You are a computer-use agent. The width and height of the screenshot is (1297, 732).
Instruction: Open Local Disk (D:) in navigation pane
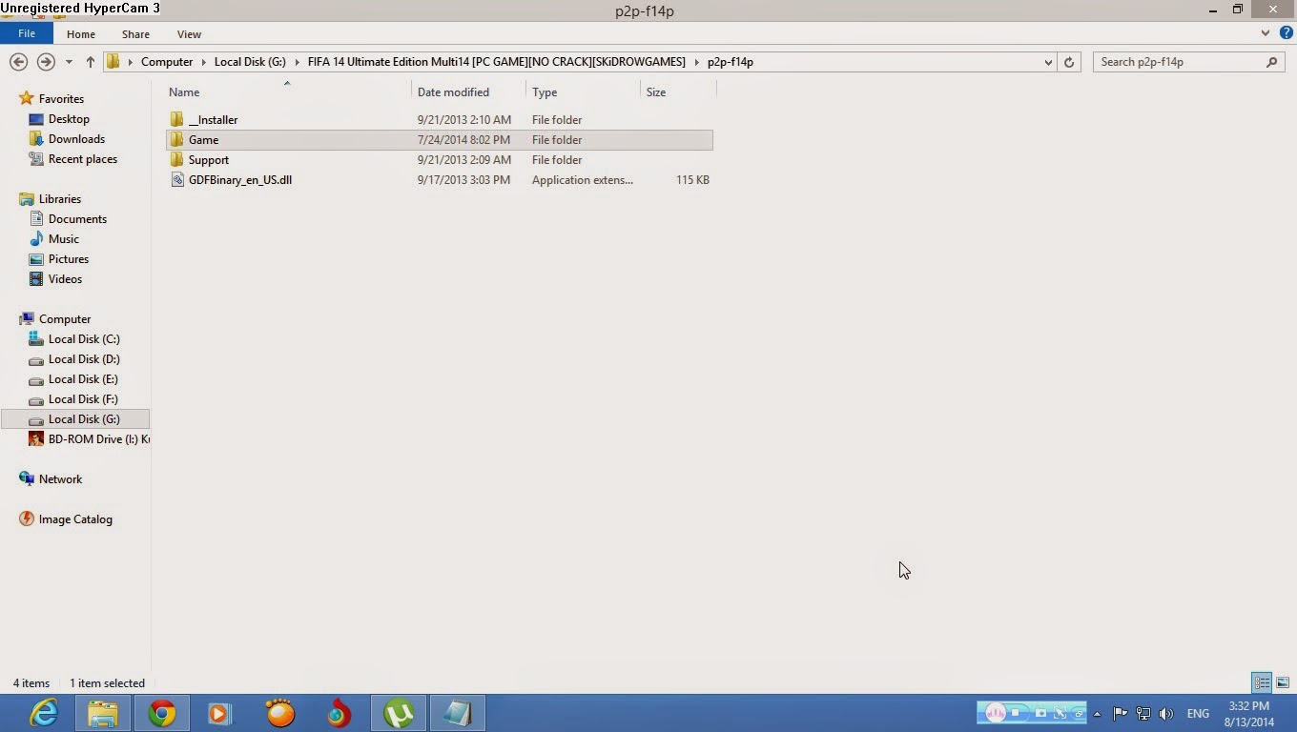point(84,359)
